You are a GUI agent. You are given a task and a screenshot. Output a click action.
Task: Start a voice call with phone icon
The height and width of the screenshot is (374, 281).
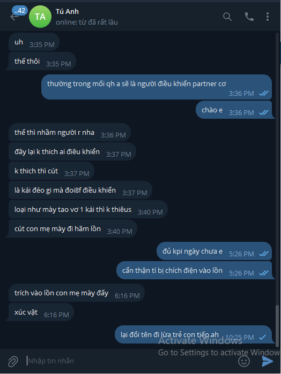(249, 17)
